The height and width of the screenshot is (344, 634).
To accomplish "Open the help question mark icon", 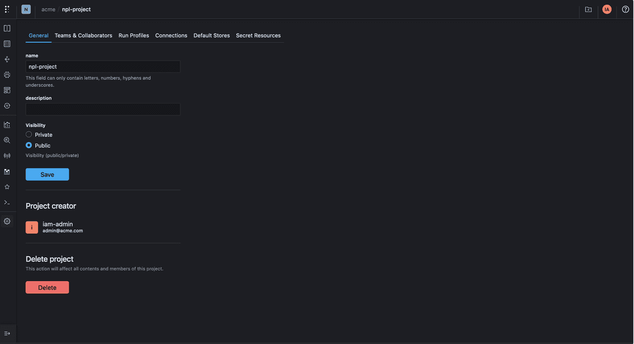I will coord(626,10).
